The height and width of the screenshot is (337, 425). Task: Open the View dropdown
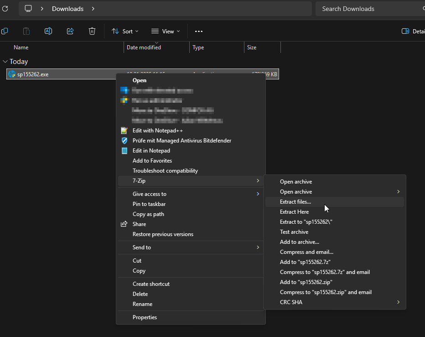tap(165, 31)
